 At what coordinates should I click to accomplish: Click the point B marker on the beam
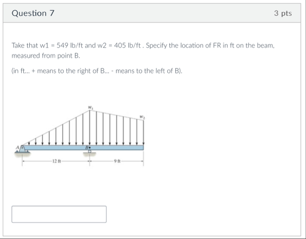89,147
